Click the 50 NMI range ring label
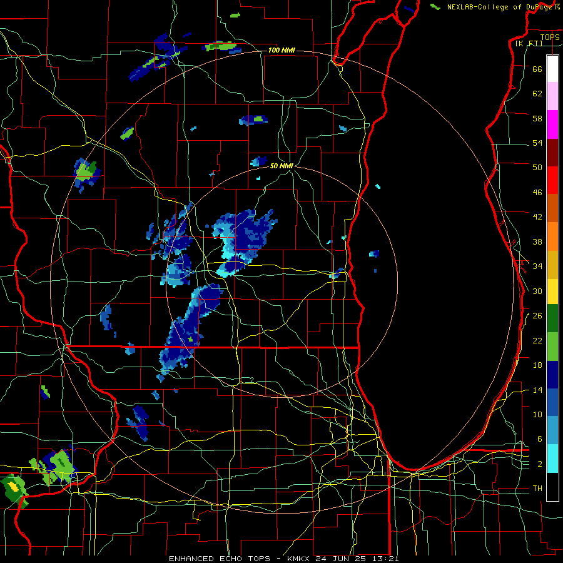Viewport: 563px width, 563px height. click(x=281, y=166)
